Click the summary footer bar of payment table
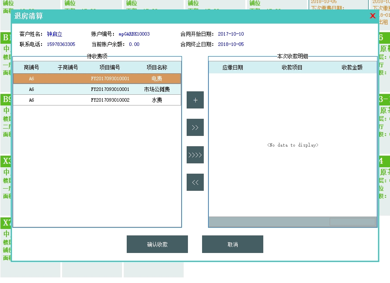Viewport: 390px width, 283px height. pos(292,222)
